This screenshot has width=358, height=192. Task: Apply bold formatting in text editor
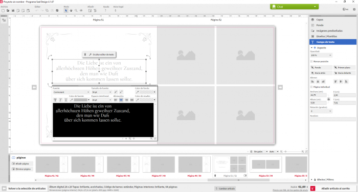pyautogui.click(x=55, y=100)
